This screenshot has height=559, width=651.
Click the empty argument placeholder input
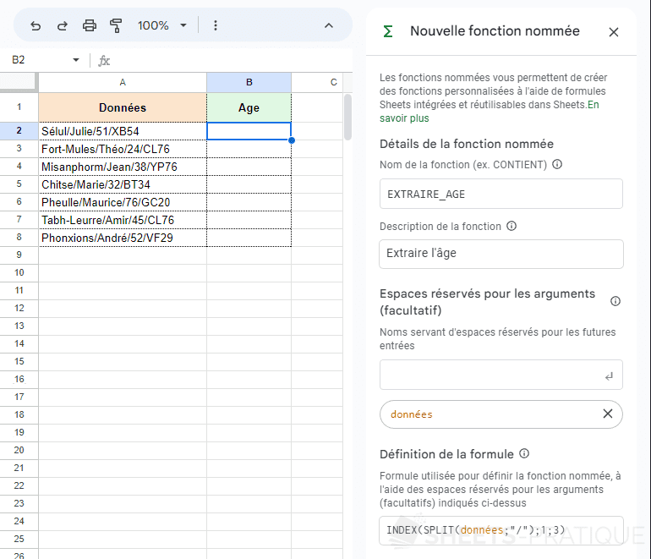coord(501,375)
